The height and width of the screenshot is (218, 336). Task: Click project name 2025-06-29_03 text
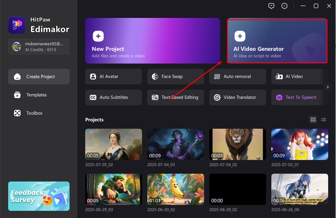99,210
